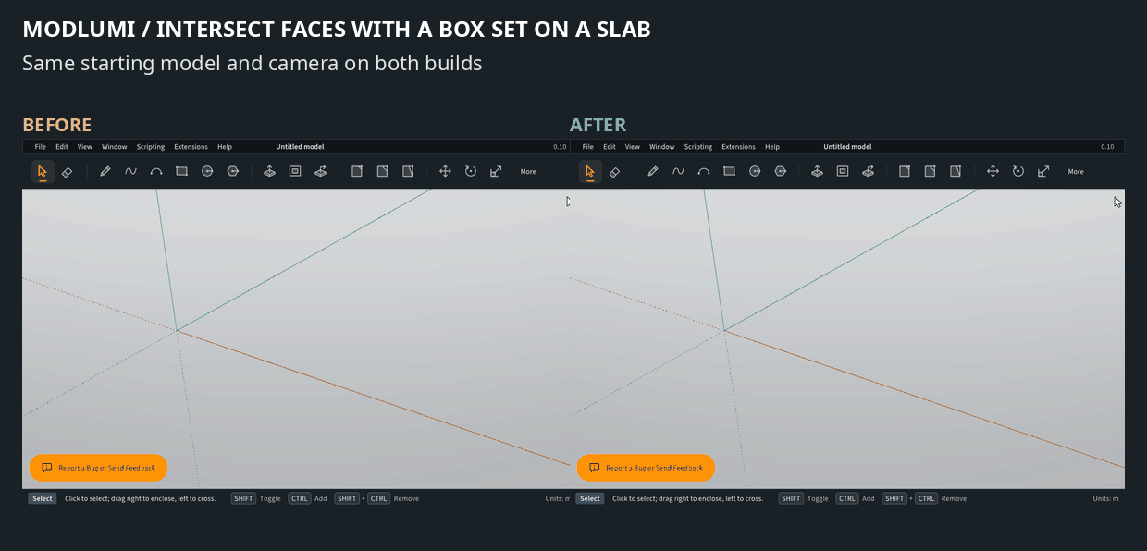Image resolution: width=1147 pixels, height=551 pixels.
Task: Select the Polygon tool in BEFORE pane
Action: (232, 171)
